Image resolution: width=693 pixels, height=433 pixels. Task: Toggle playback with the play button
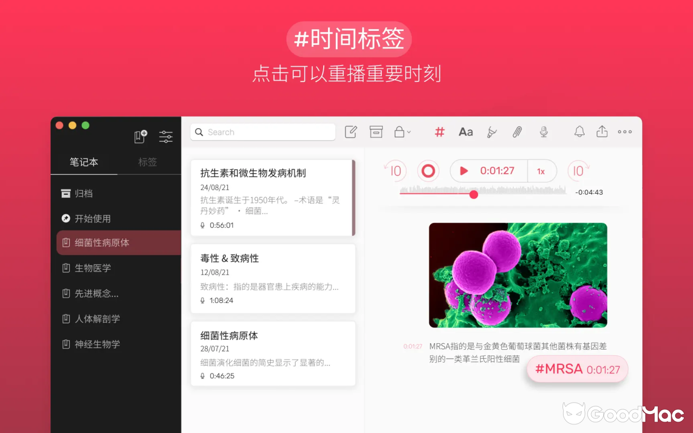pos(463,170)
